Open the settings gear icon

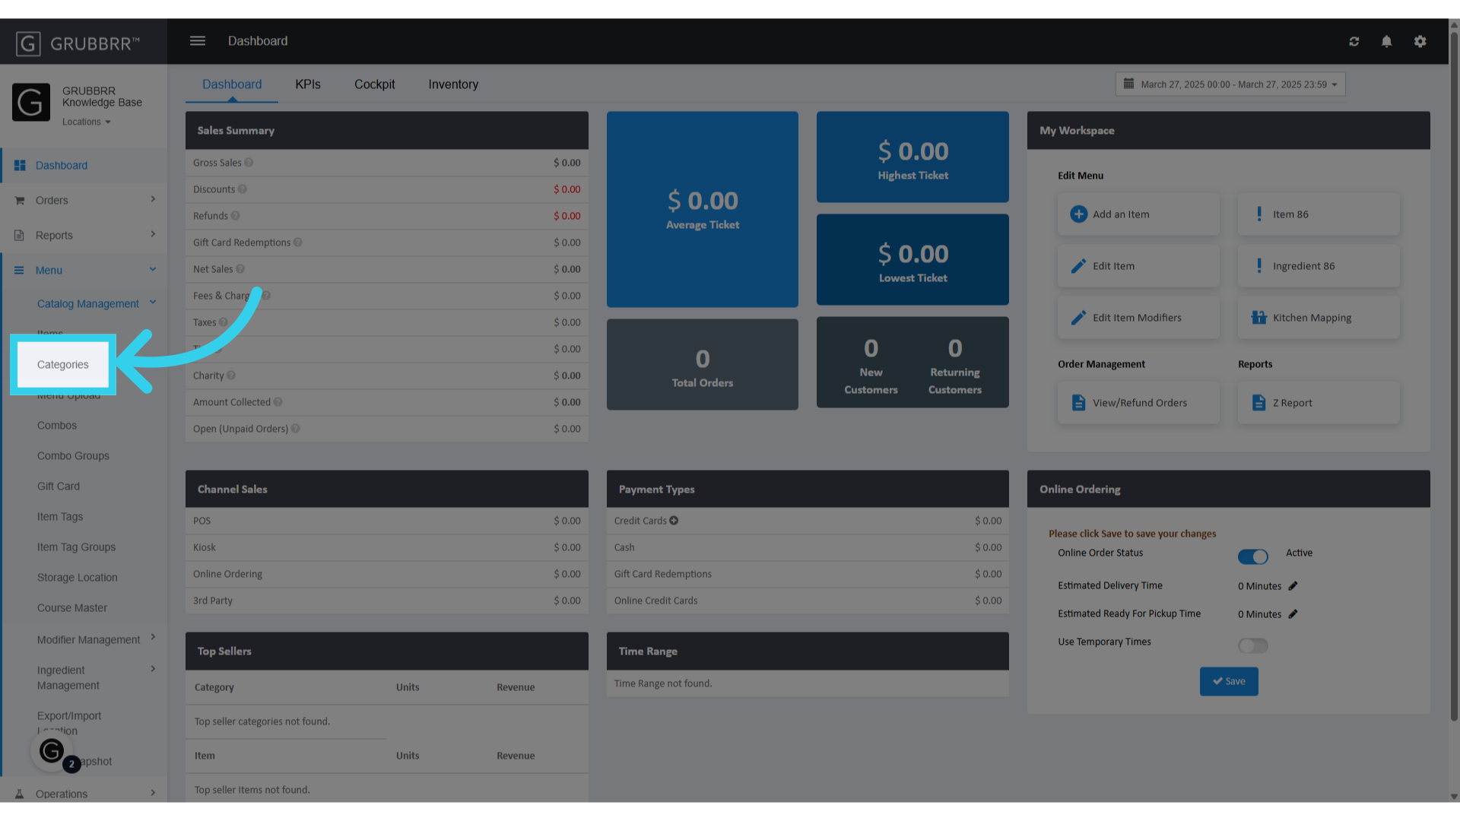1420,42
